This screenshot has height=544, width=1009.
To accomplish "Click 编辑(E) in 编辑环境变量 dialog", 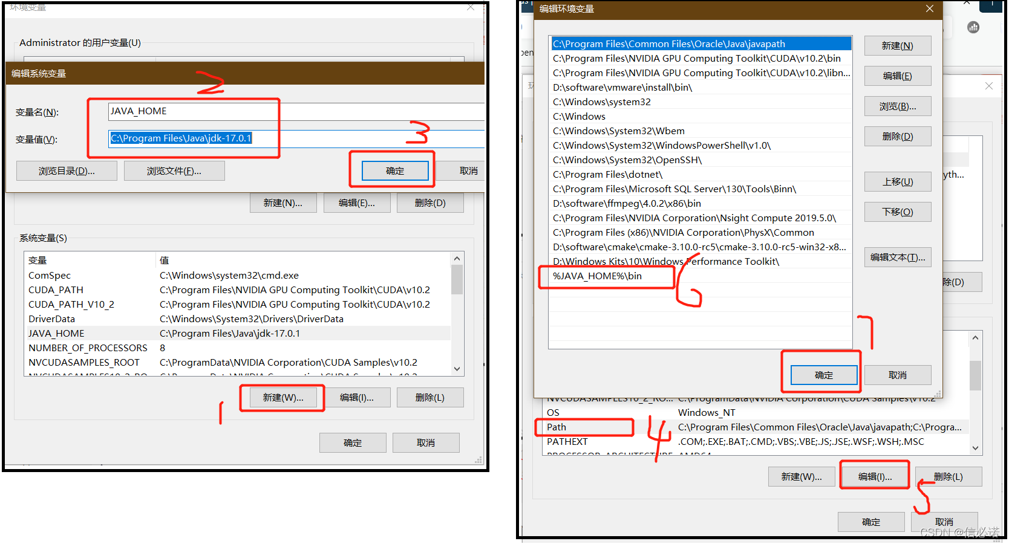I will point(898,76).
